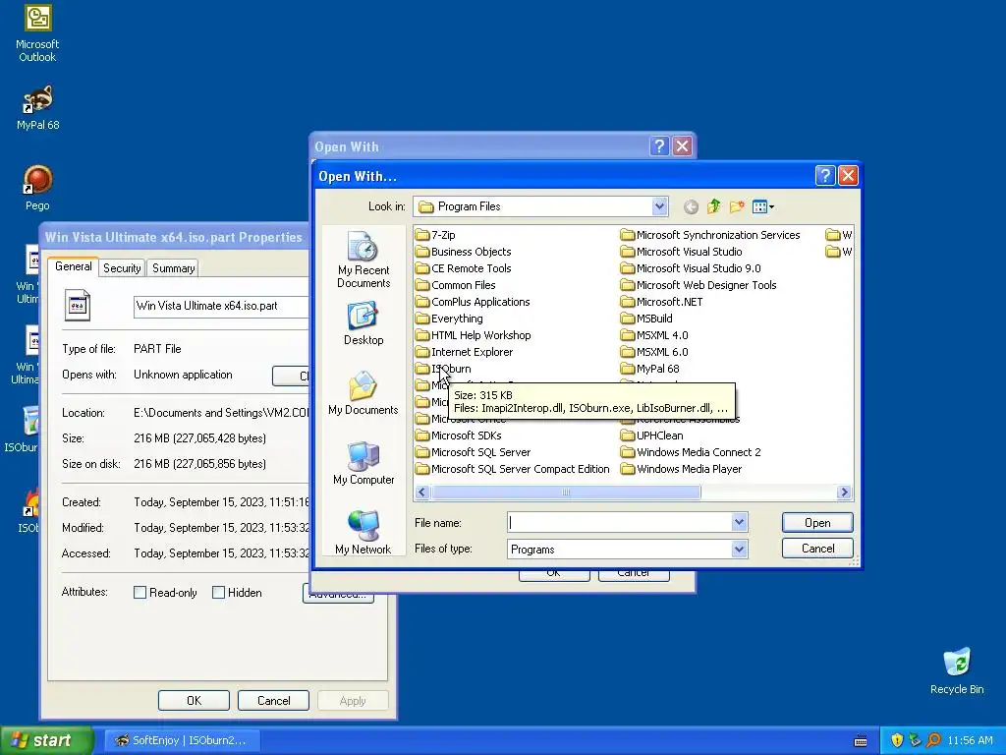
Task: Select the Microsoft Synchronization Services folder
Action: pos(711,235)
